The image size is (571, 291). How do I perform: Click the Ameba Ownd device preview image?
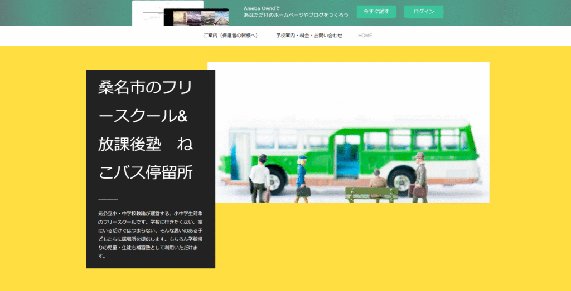click(x=181, y=13)
